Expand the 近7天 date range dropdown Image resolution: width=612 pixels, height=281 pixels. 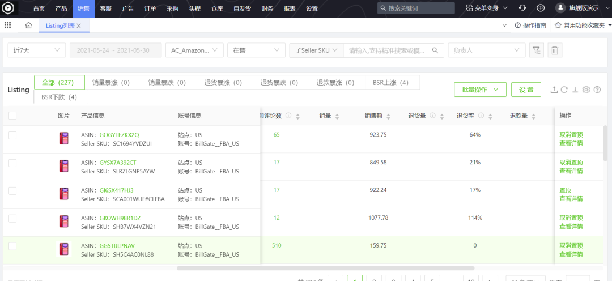(x=36, y=50)
